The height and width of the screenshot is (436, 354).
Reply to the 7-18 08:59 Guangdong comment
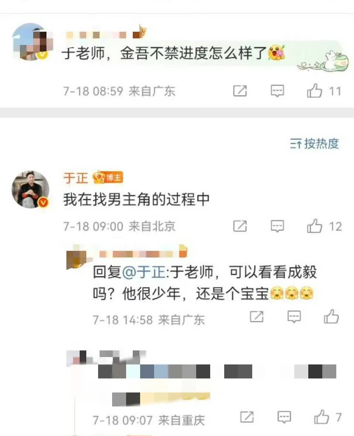(277, 91)
